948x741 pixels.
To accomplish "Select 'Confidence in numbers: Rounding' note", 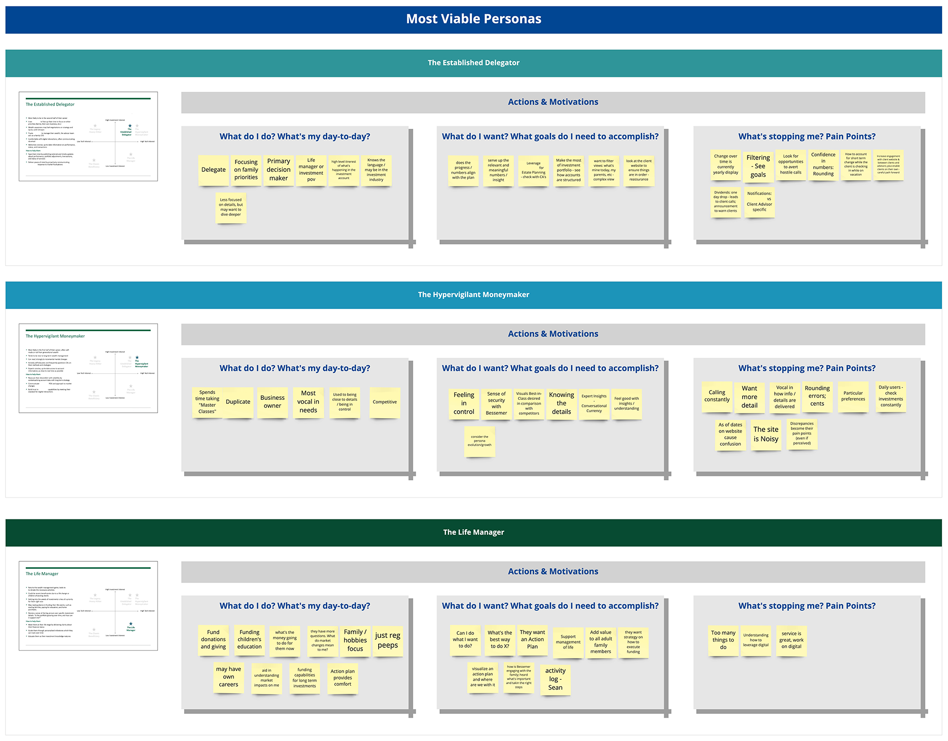I will pyautogui.click(x=823, y=165).
